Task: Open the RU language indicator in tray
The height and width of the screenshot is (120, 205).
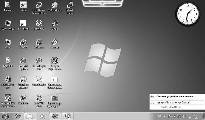Action: pos(159,116)
